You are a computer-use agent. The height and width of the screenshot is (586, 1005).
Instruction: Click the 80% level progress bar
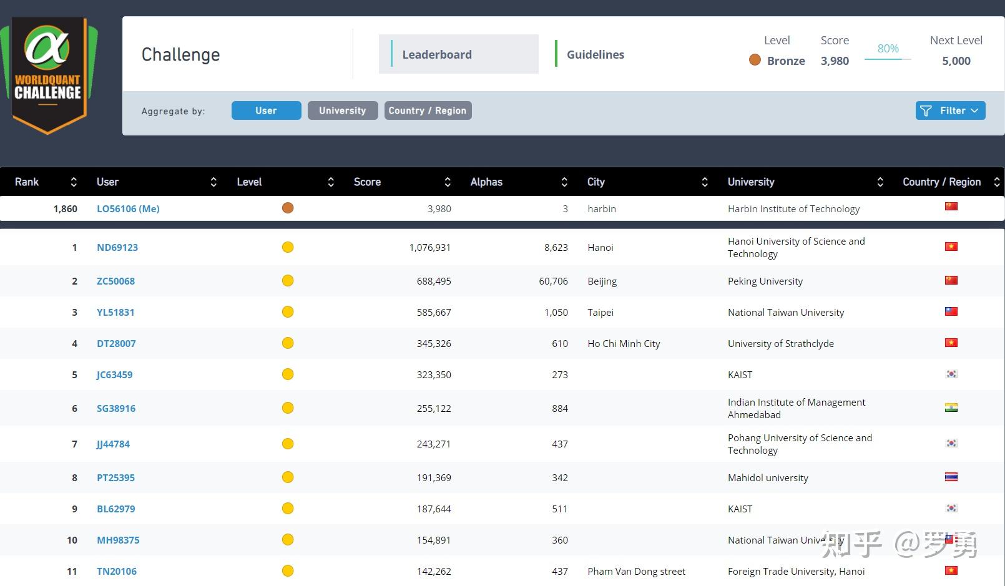(887, 59)
